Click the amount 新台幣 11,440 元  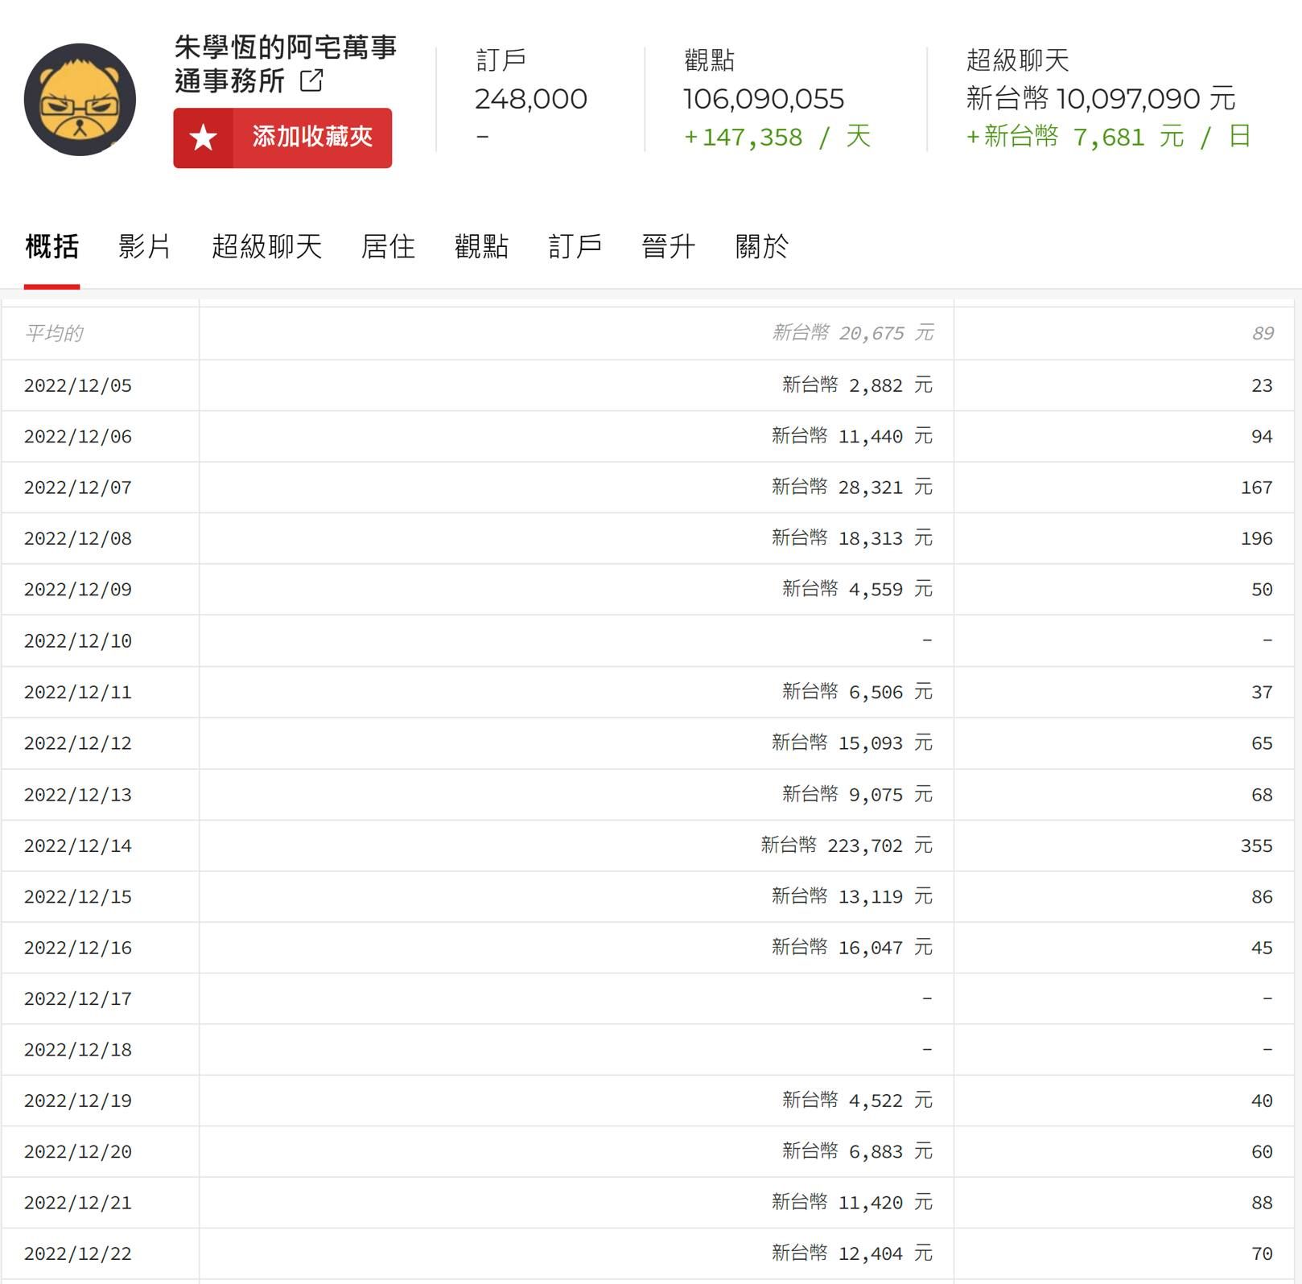pos(852,437)
